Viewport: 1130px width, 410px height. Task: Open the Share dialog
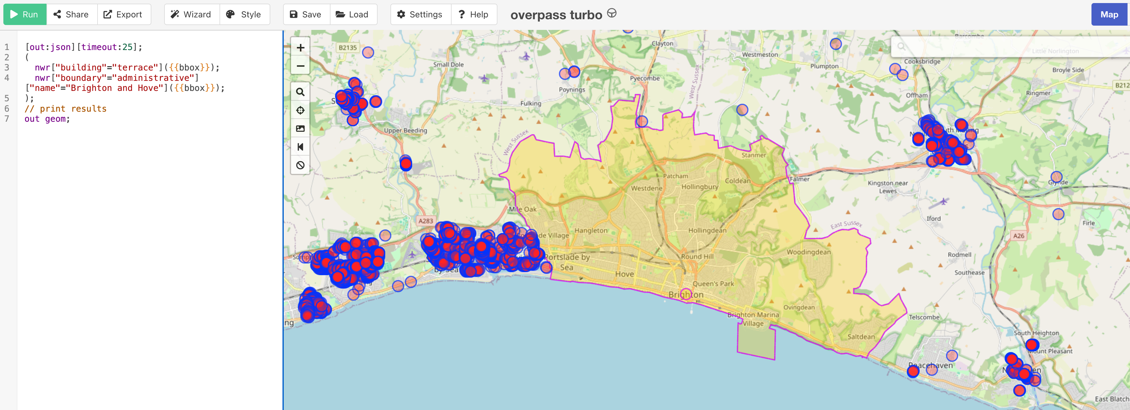coord(71,14)
